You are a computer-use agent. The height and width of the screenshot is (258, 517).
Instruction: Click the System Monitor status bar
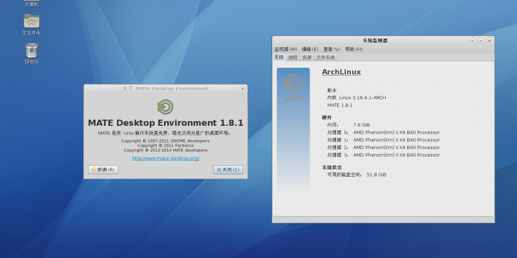(383, 219)
